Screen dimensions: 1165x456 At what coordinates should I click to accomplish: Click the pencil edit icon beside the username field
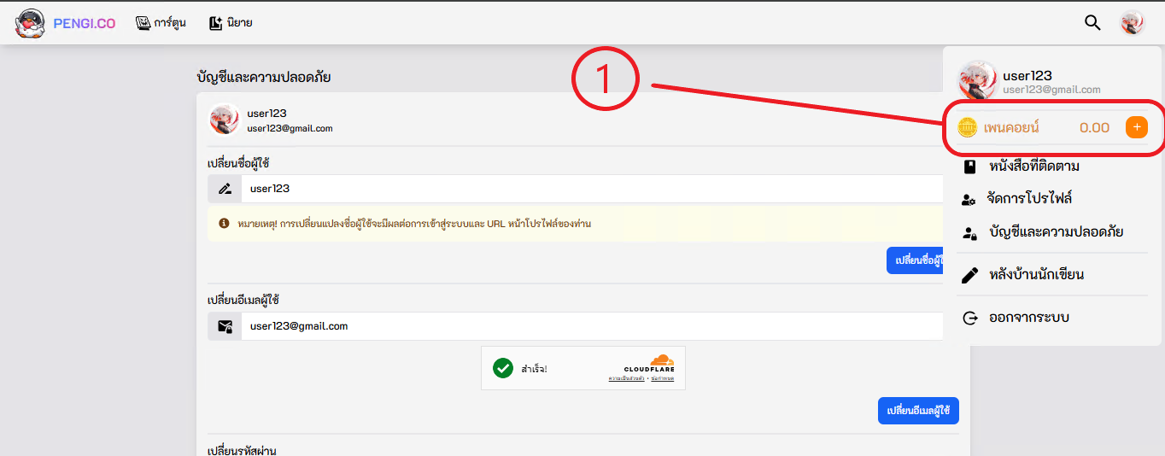(x=225, y=189)
